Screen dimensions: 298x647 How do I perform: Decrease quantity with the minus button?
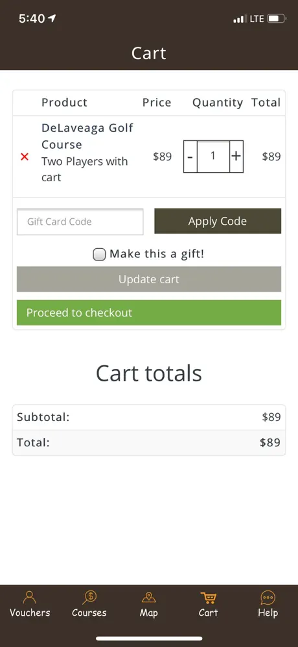coord(190,157)
